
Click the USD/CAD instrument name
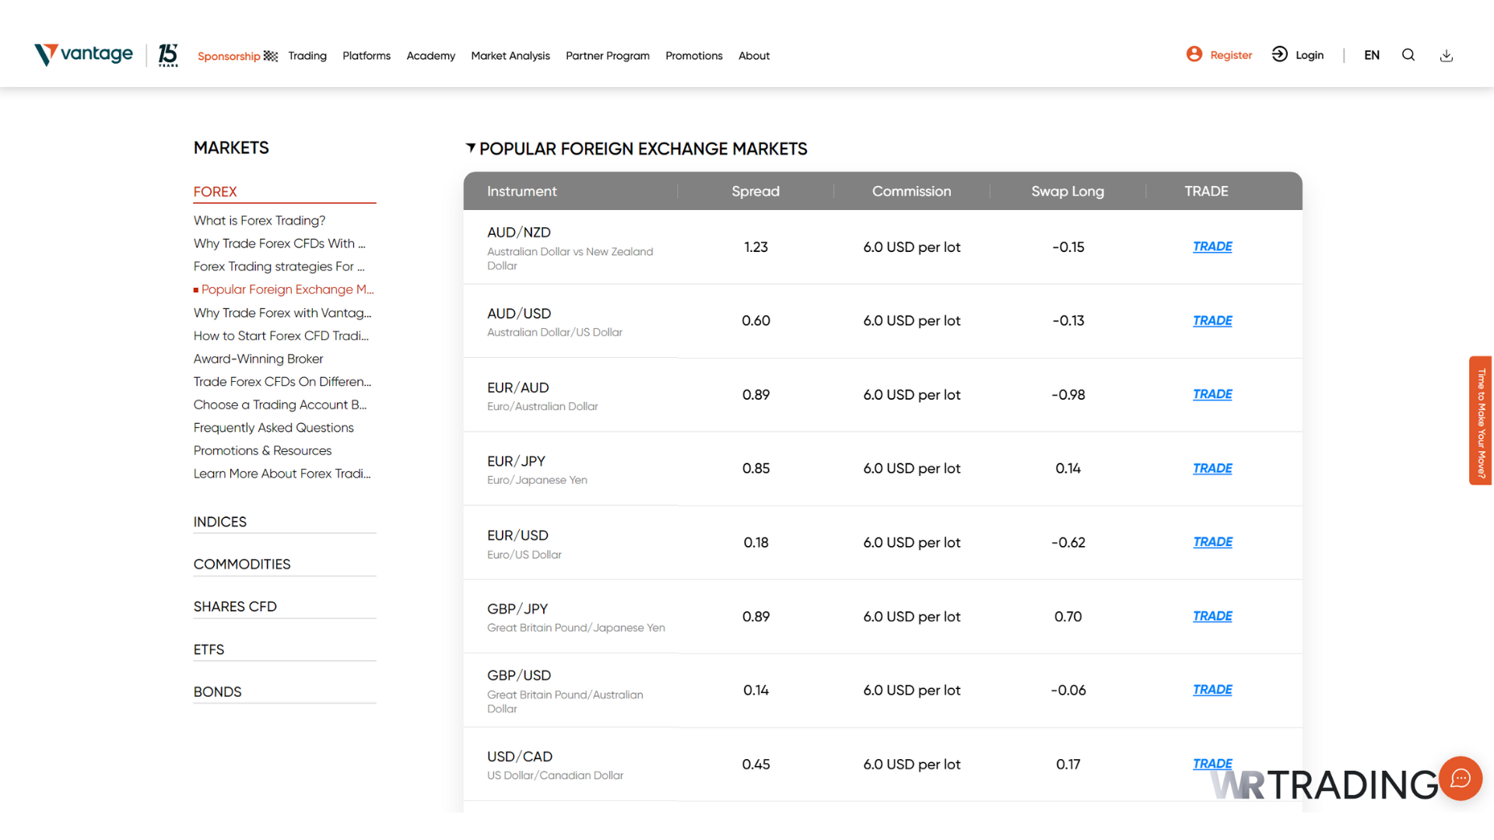520,757
